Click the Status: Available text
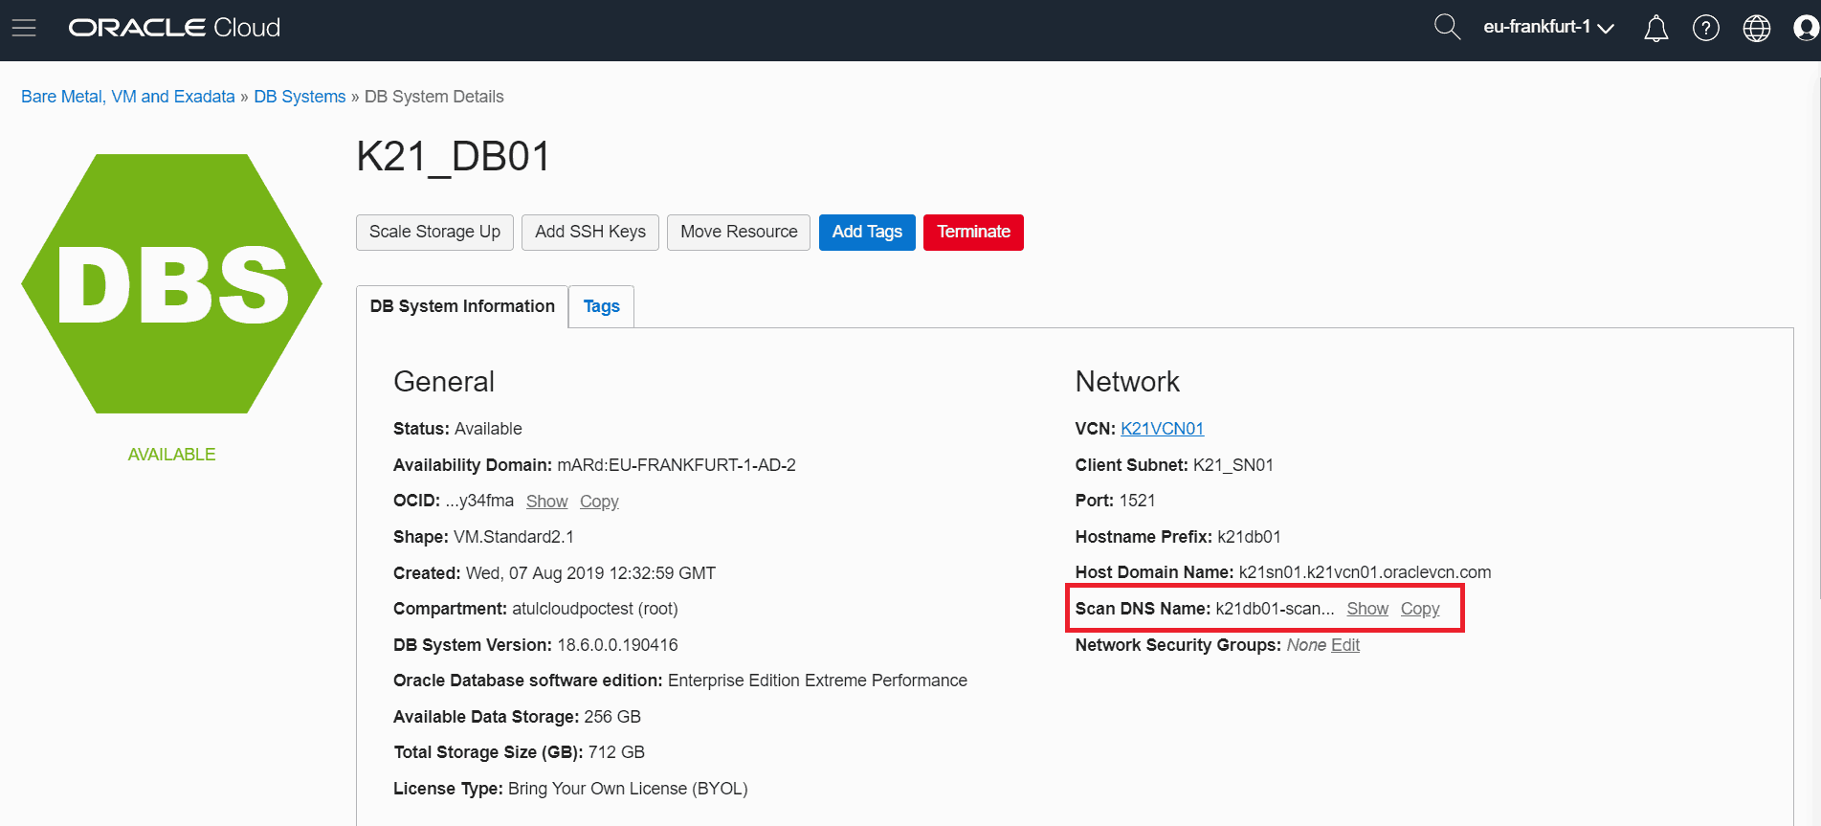This screenshot has width=1821, height=826. click(x=457, y=429)
